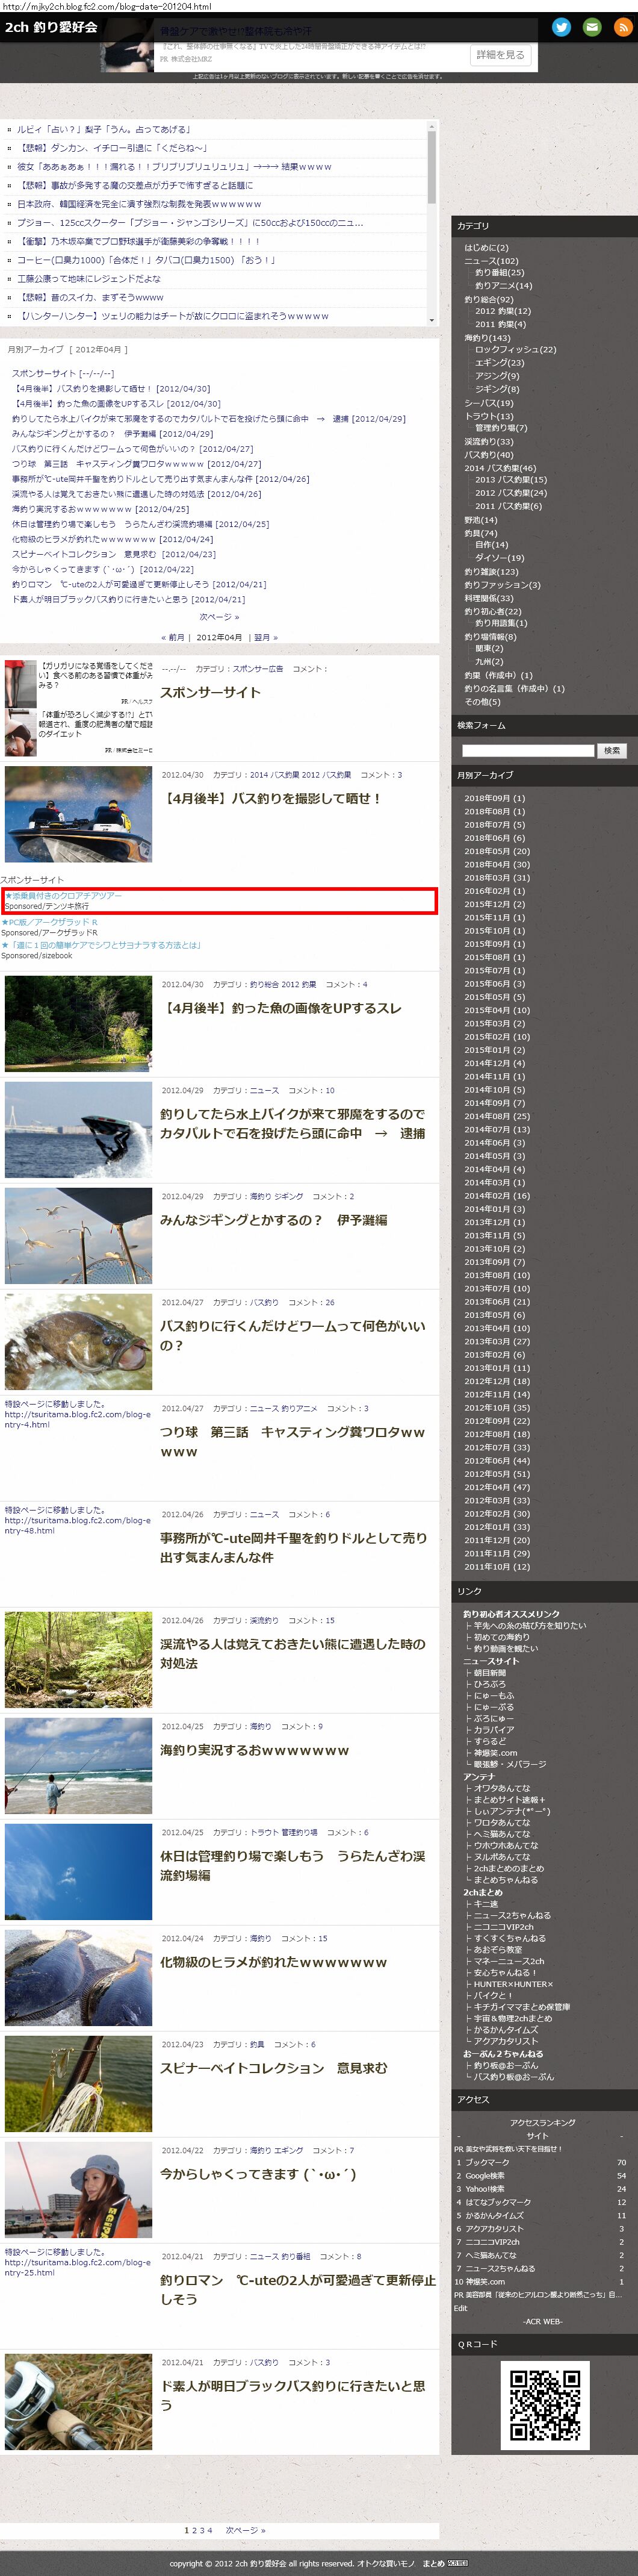Open post スピナーベイトコレクション 意見求む

pos(274,2068)
